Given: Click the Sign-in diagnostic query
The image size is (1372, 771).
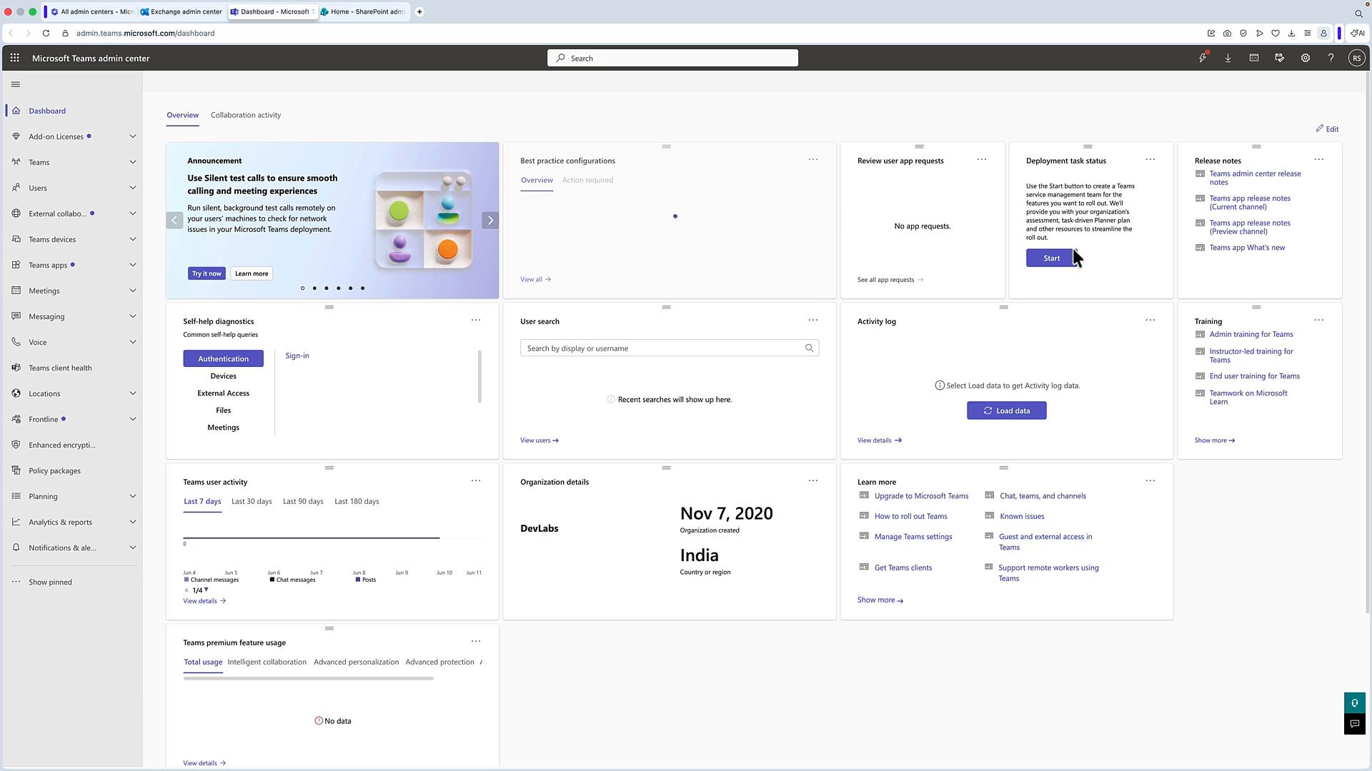Looking at the screenshot, I should [297, 356].
